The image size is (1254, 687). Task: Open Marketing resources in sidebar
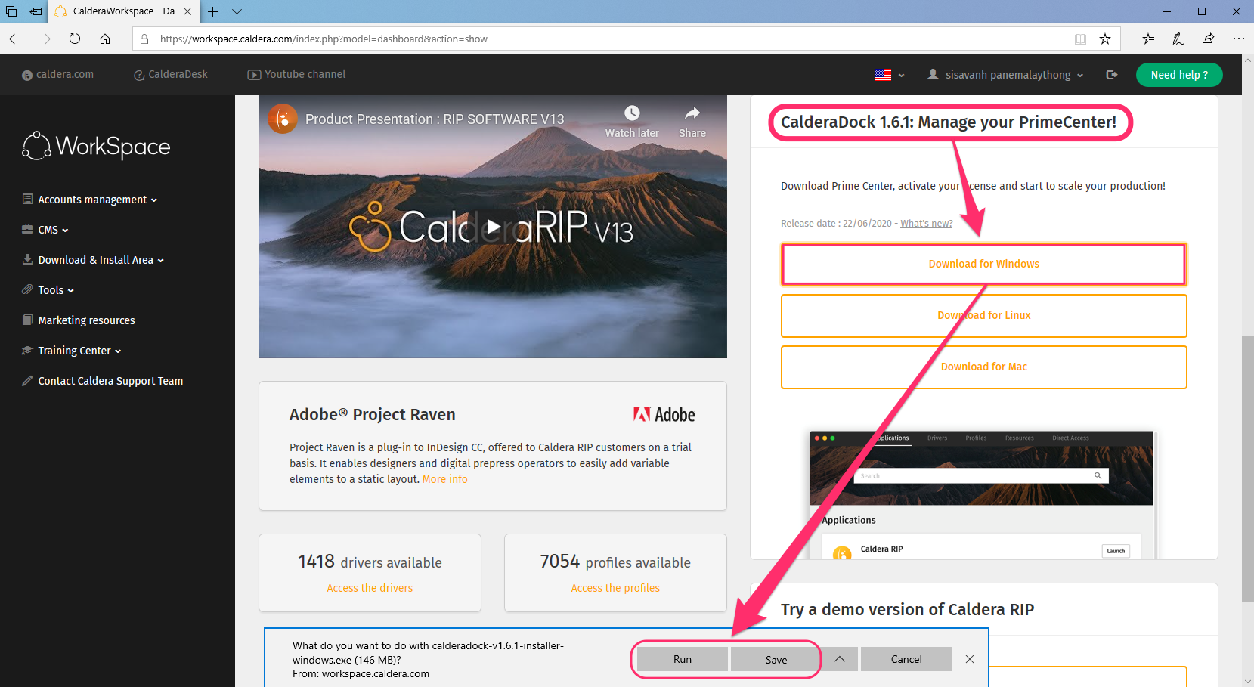click(86, 320)
